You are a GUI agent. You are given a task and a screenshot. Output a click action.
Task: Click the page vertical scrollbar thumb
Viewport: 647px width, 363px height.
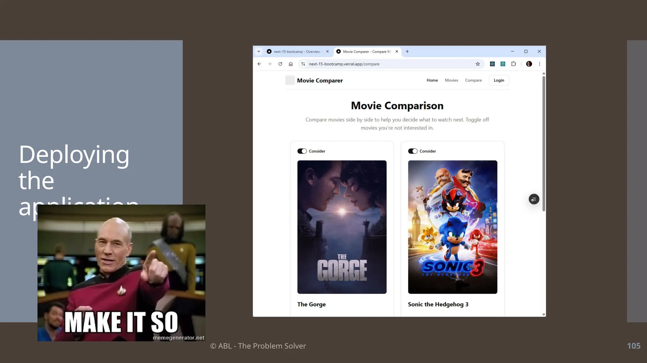point(544,143)
